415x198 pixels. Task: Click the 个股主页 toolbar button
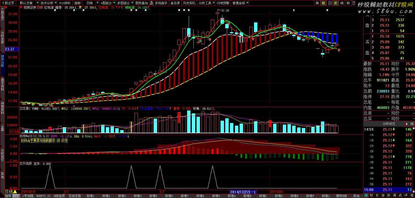click(x=8, y=3)
